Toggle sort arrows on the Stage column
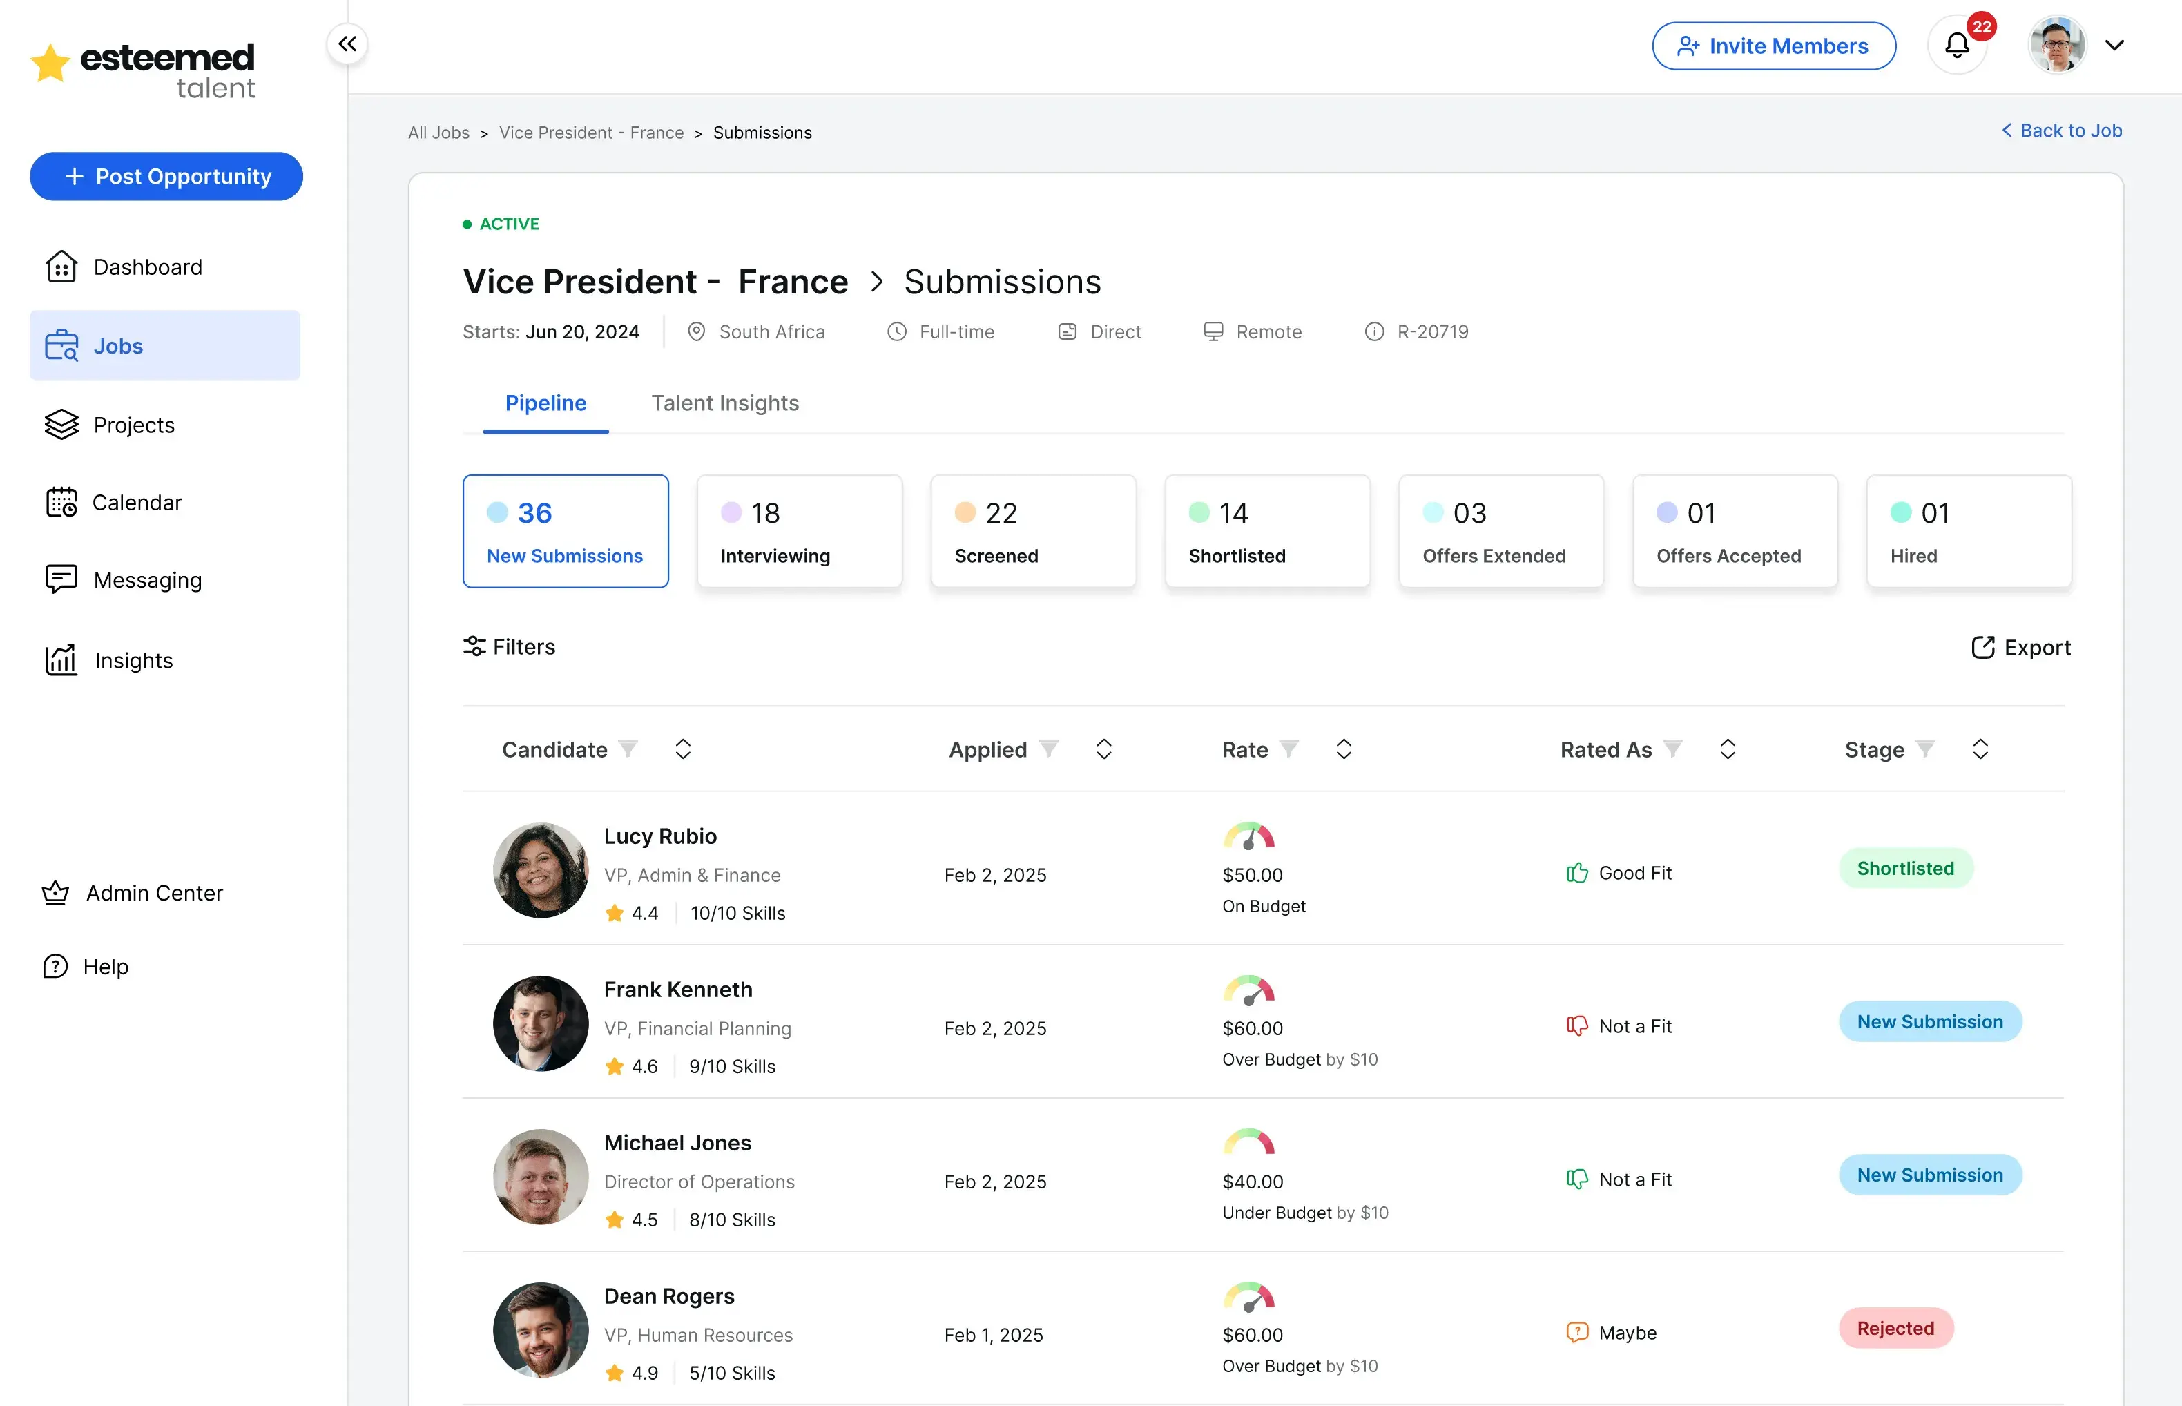 pos(1980,749)
